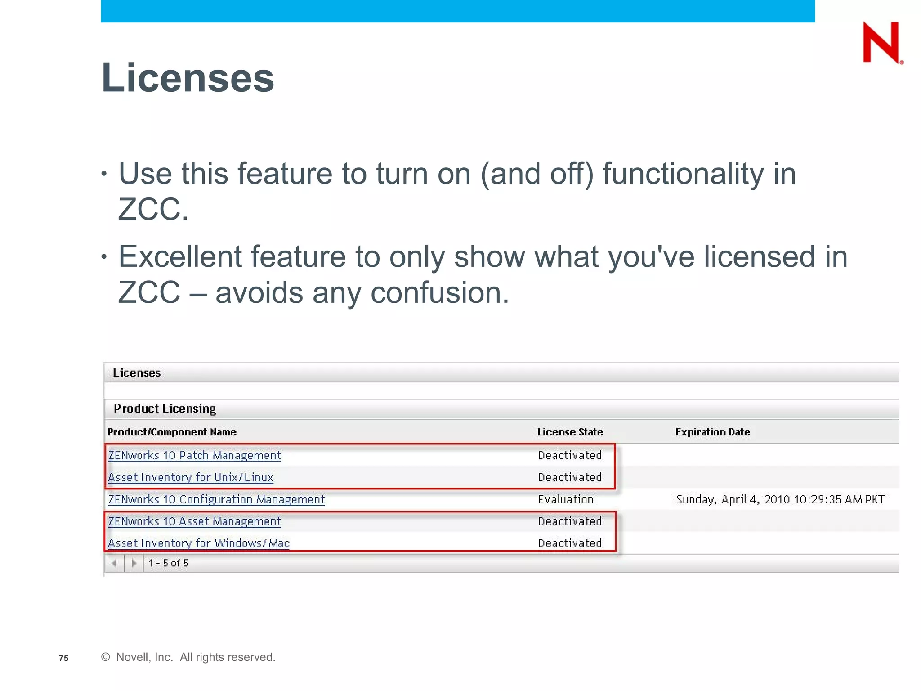Click Deactivated state for Windows/Mac inventory row

point(570,543)
